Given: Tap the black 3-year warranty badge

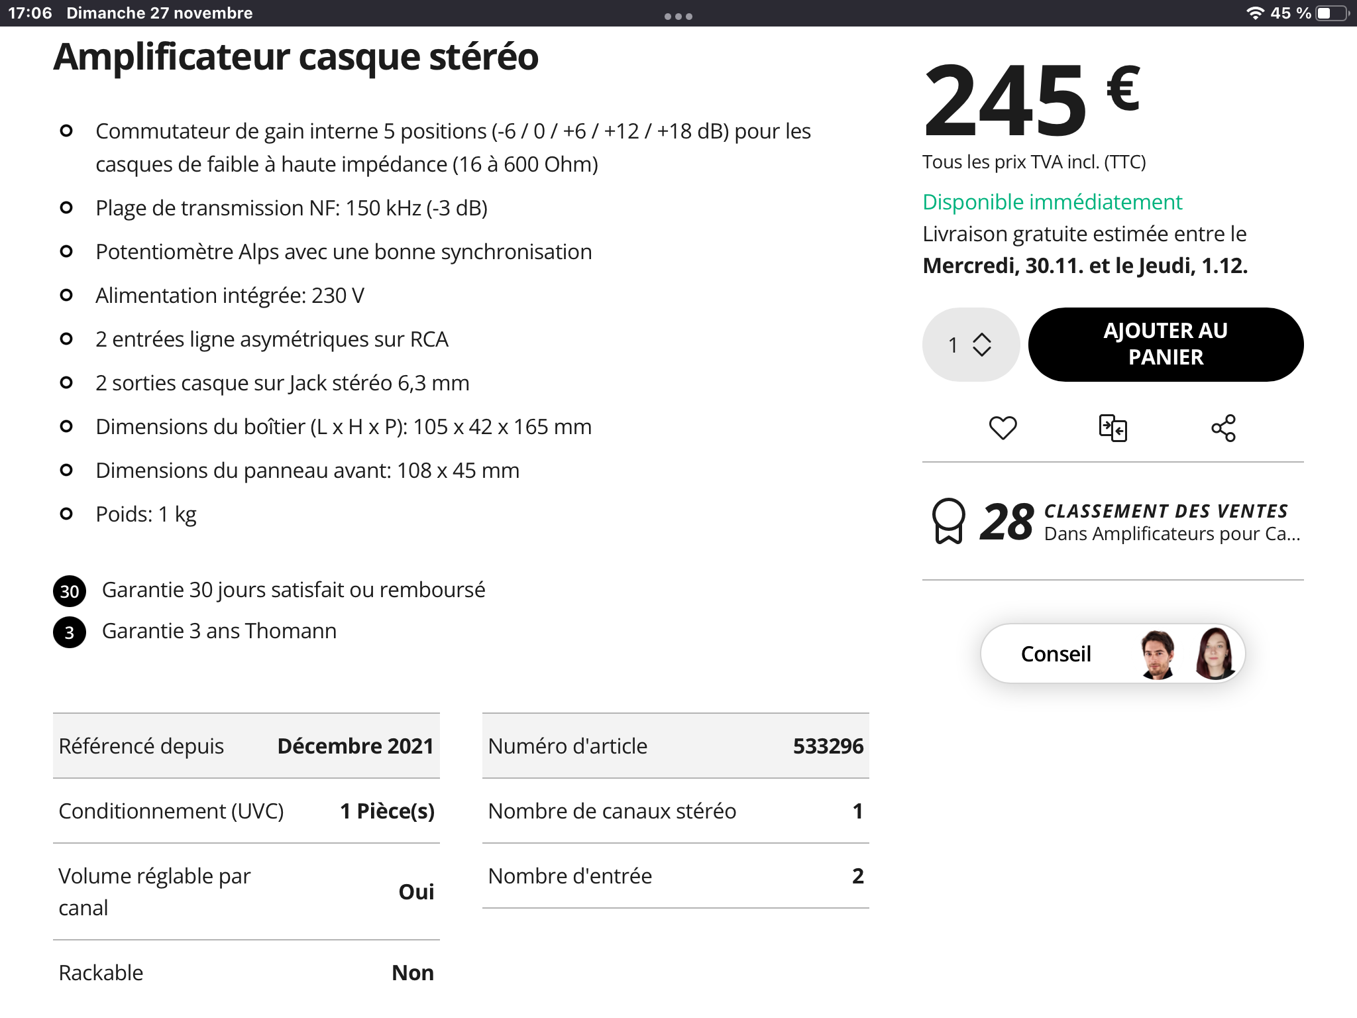Looking at the screenshot, I should point(70,632).
